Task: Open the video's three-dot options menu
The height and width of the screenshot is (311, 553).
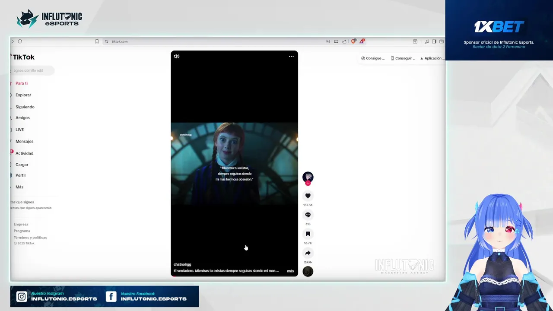Action: point(291,56)
